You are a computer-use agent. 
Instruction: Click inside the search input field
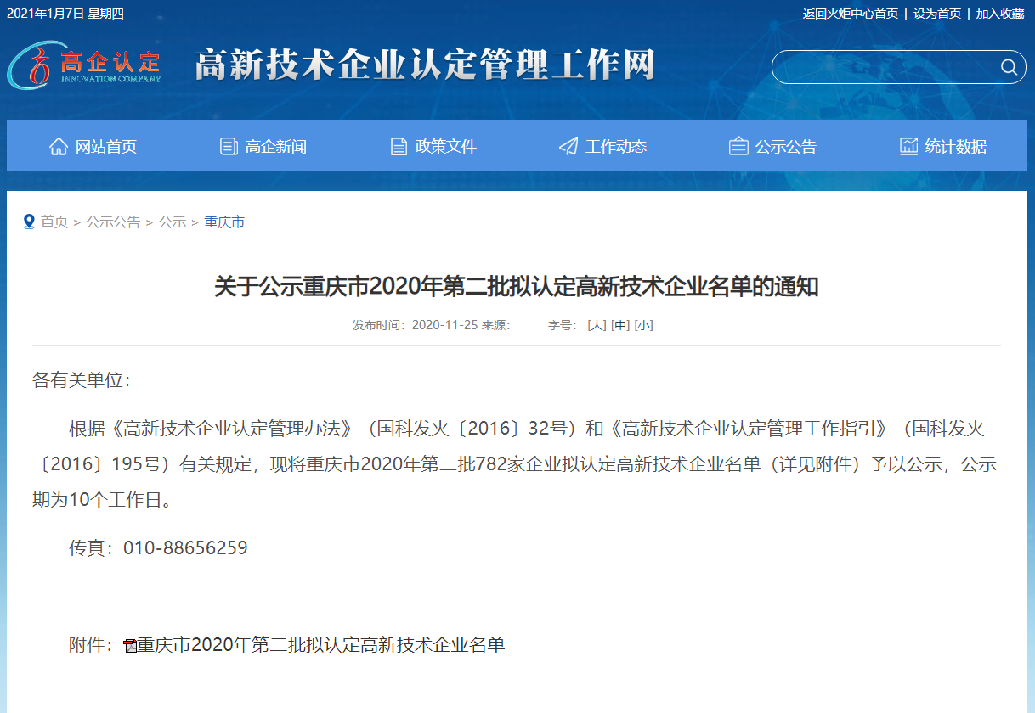(884, 67)
